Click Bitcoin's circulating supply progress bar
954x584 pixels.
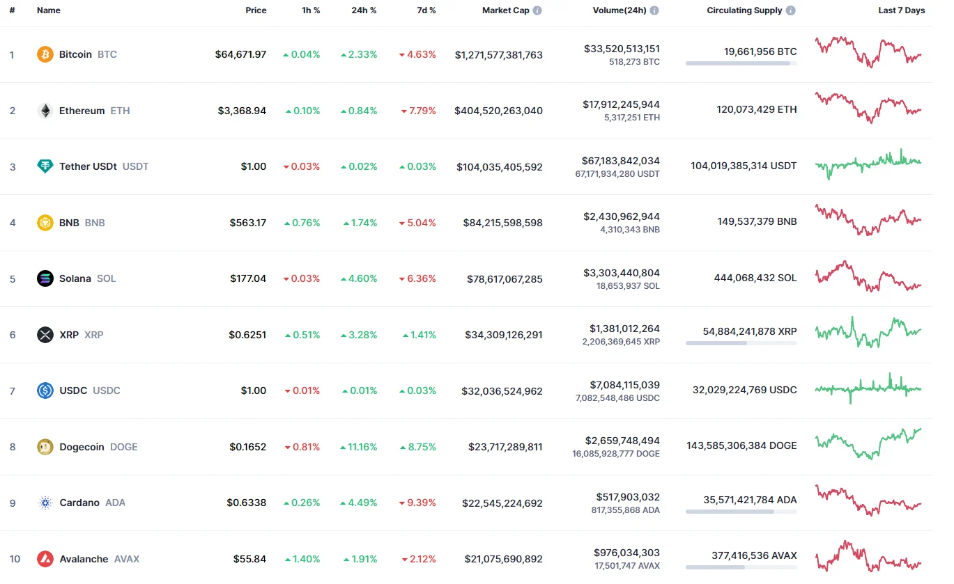[741, 63]
